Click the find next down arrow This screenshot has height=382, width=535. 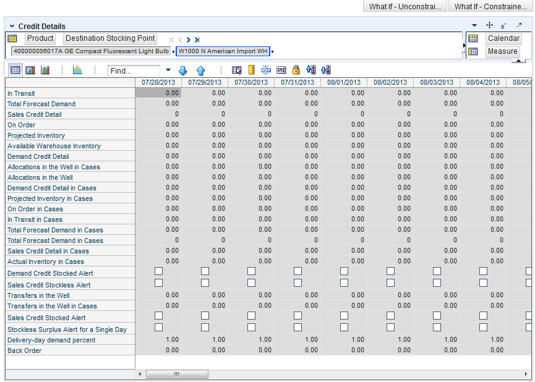(182, 70)
